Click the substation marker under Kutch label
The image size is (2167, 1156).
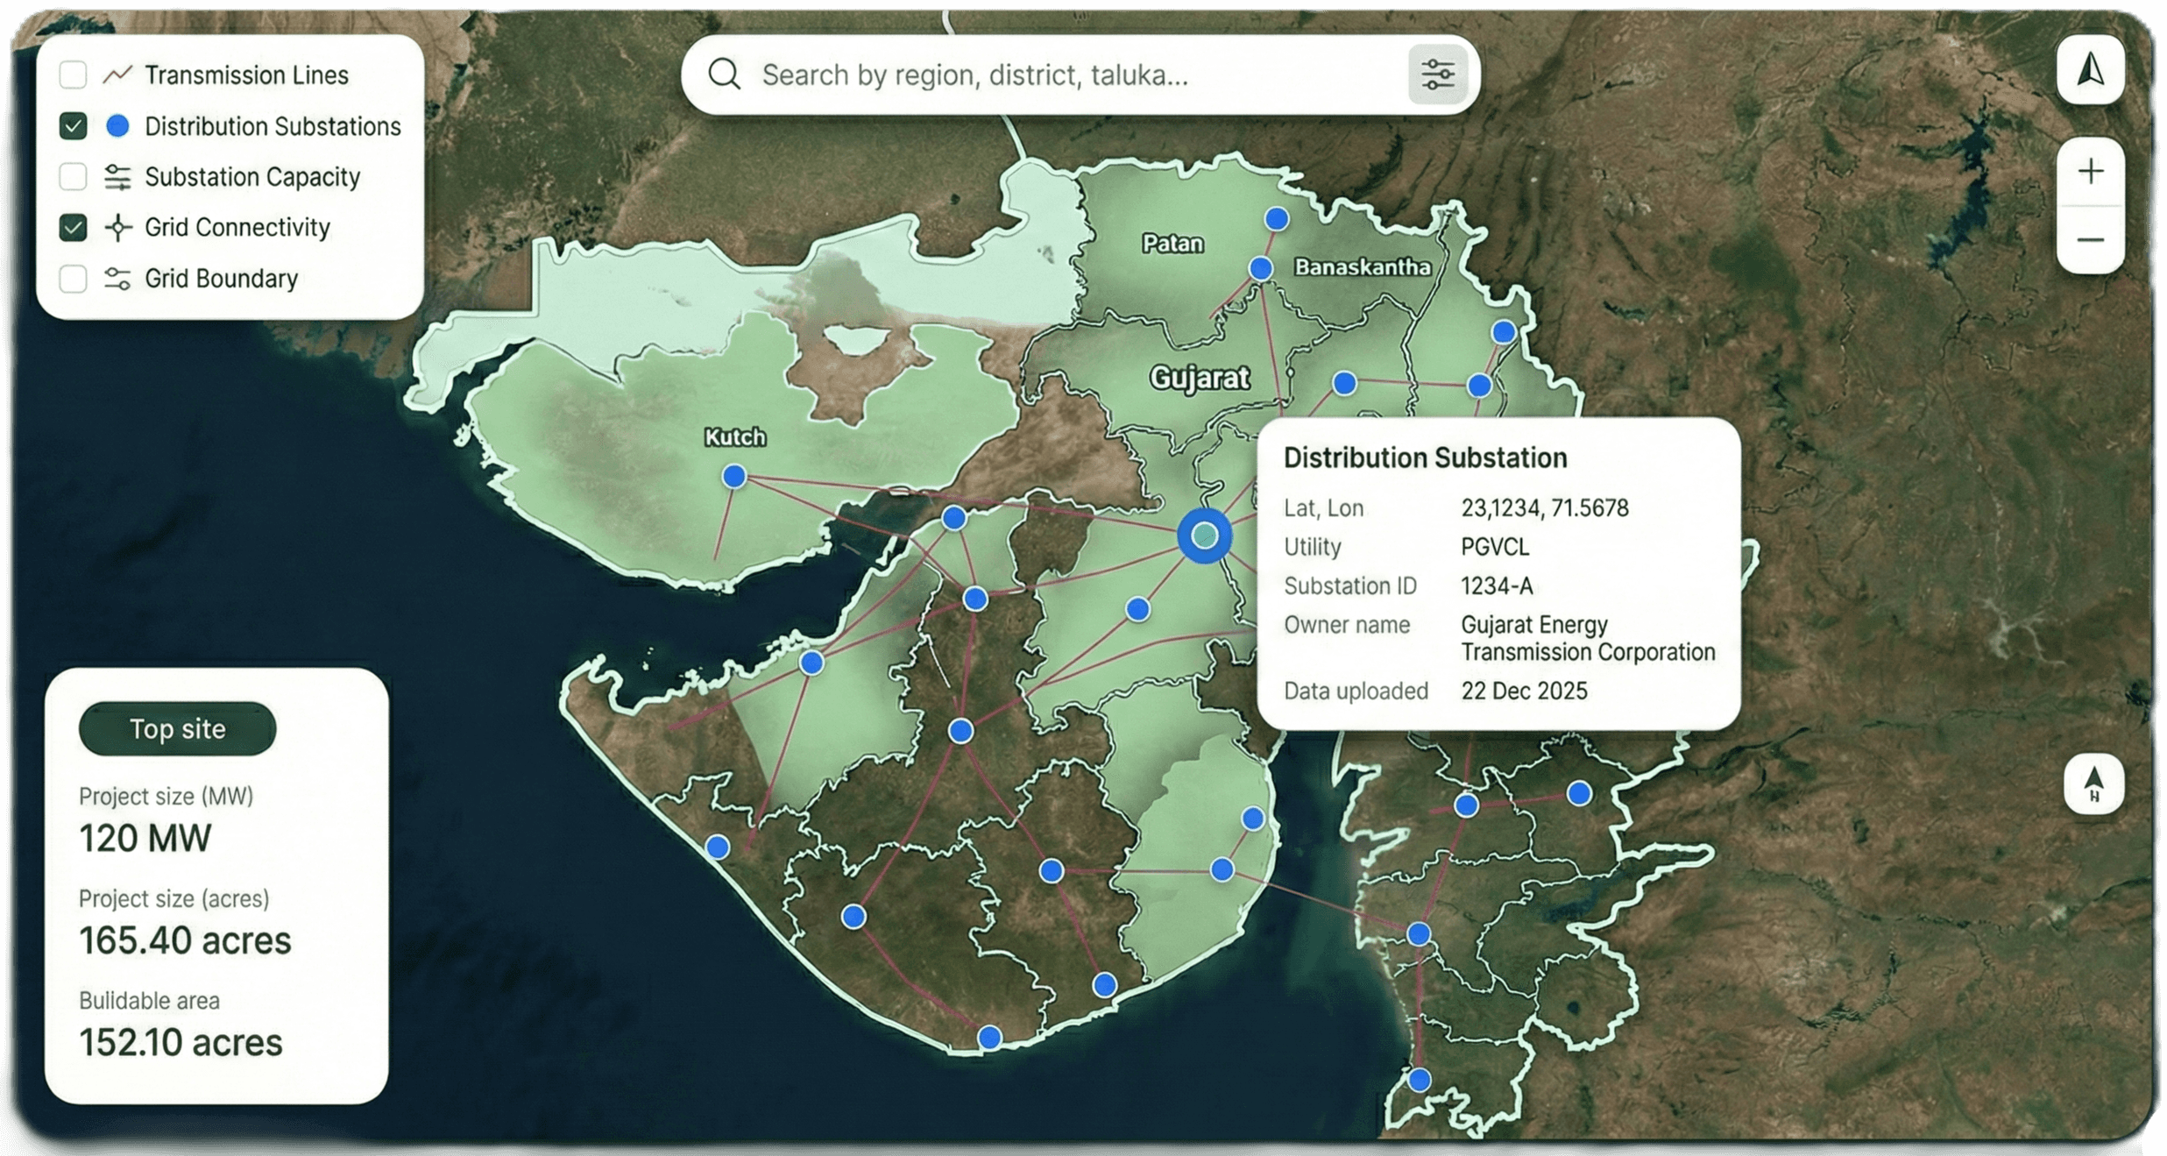pos(734,476)
